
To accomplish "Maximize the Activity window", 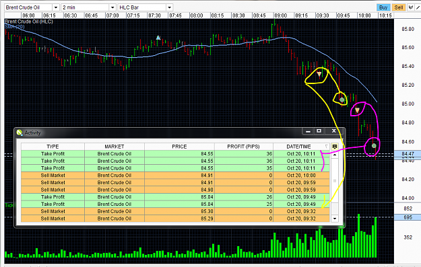I will [319, 131].
